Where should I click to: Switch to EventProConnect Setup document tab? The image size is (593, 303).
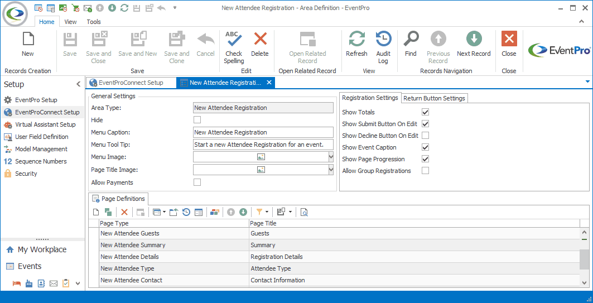(131, 83)
